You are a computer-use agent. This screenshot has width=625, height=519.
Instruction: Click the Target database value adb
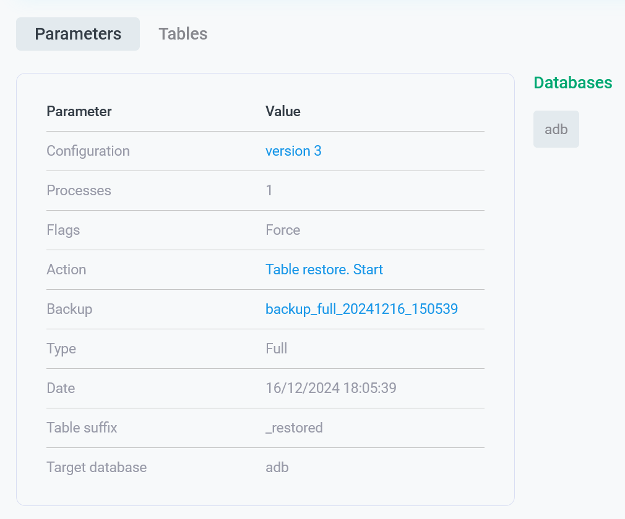pos(277,467)
